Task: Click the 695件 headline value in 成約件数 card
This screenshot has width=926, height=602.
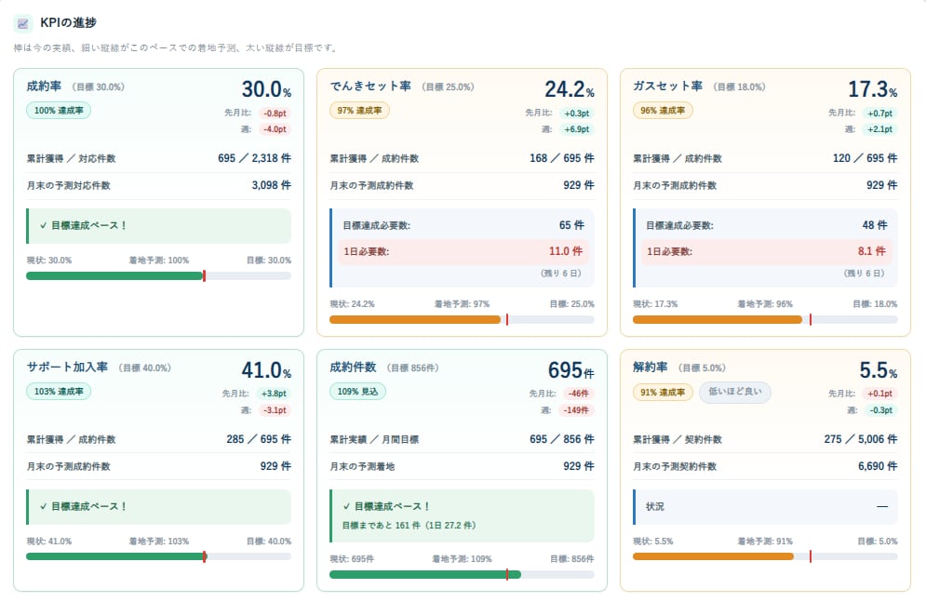Action: [x=570, y=370]
